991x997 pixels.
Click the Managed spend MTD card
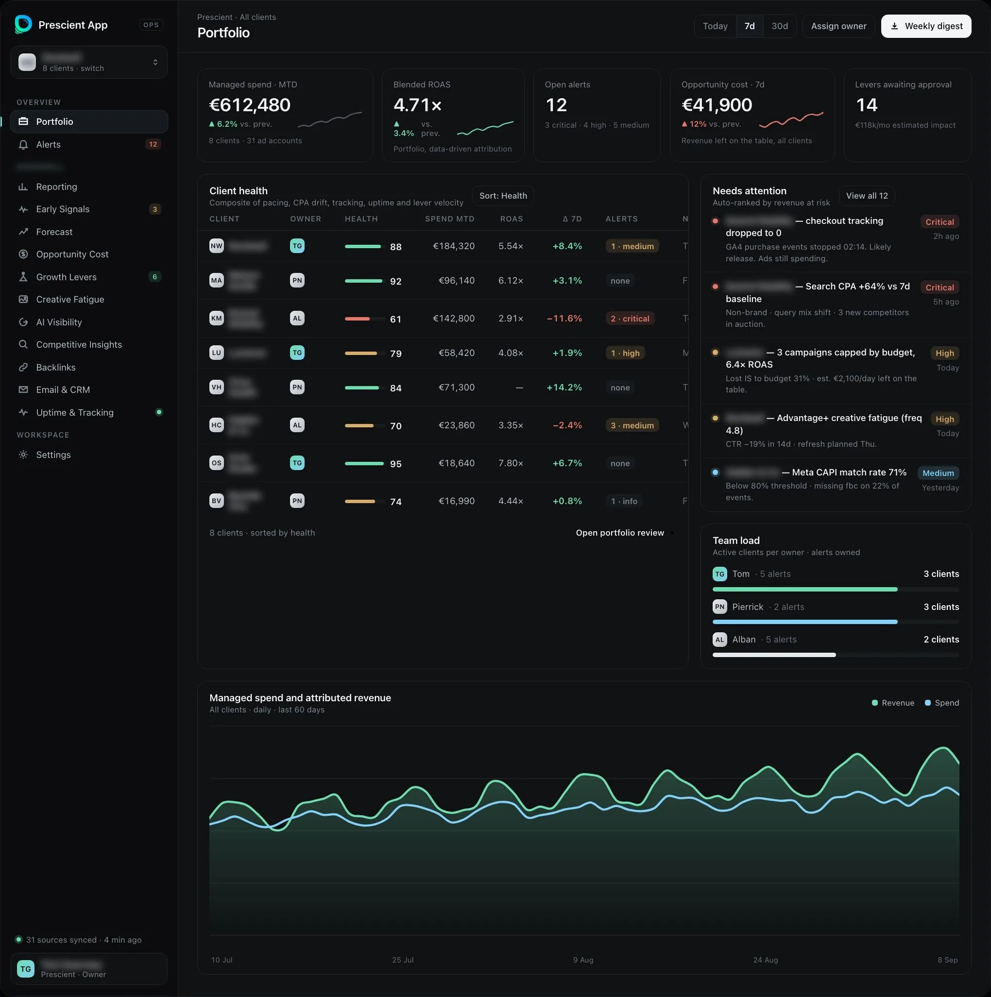coord(285,115)
